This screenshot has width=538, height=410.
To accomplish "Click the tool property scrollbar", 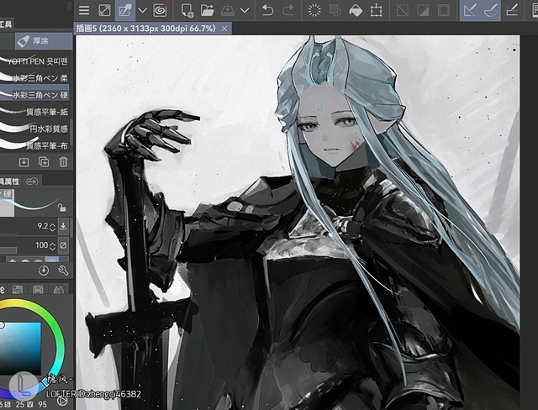I will (x=71, y=226).
